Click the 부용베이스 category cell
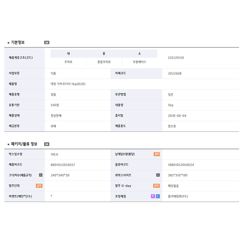The image size is (242, 242). (139, 62)
